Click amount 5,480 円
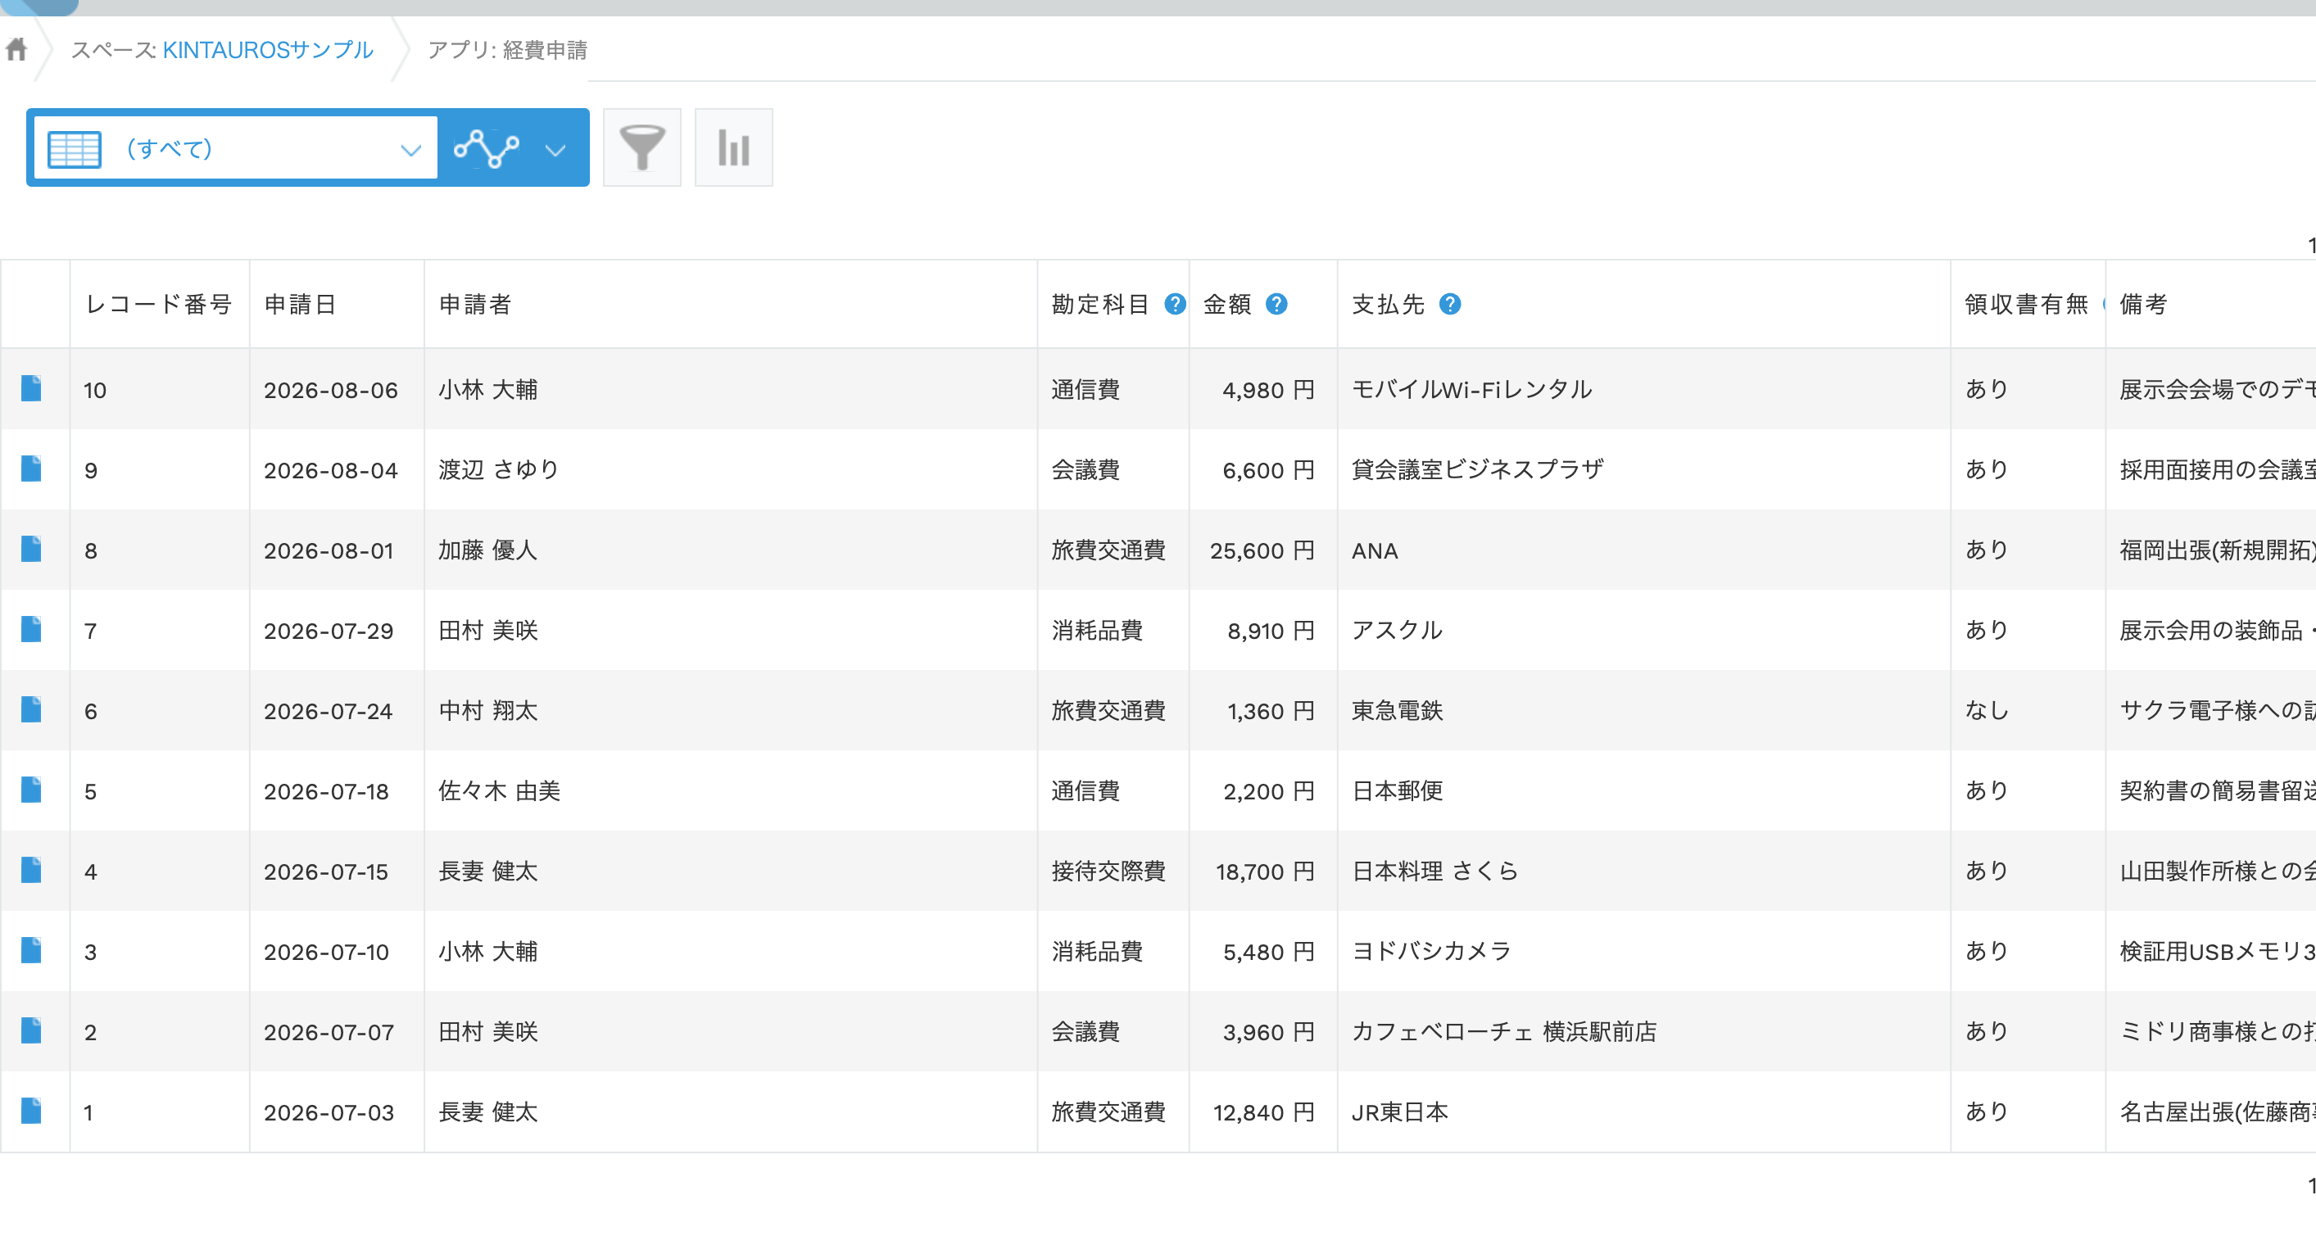Screen dimensions: 2316x1245 [1268, 951]
